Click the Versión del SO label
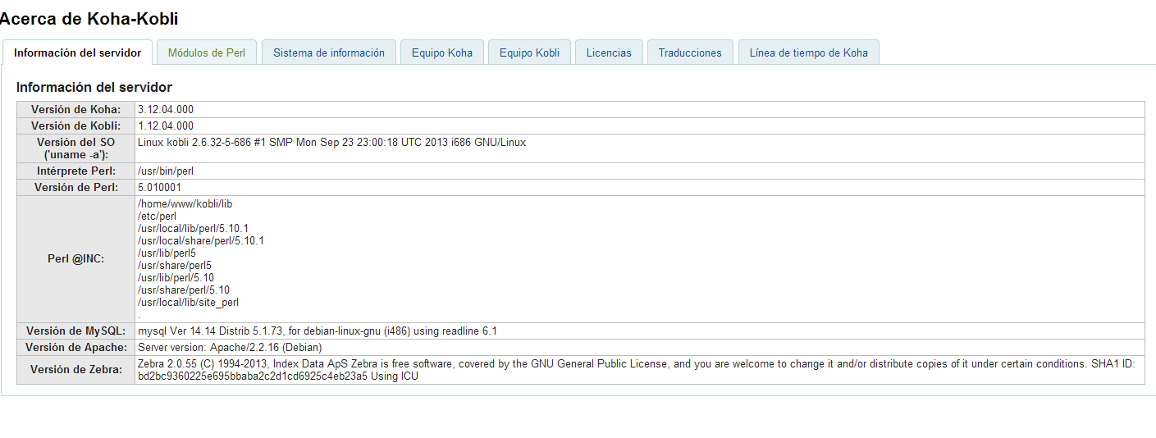The image size is (1156, 438). coord(75,148)
